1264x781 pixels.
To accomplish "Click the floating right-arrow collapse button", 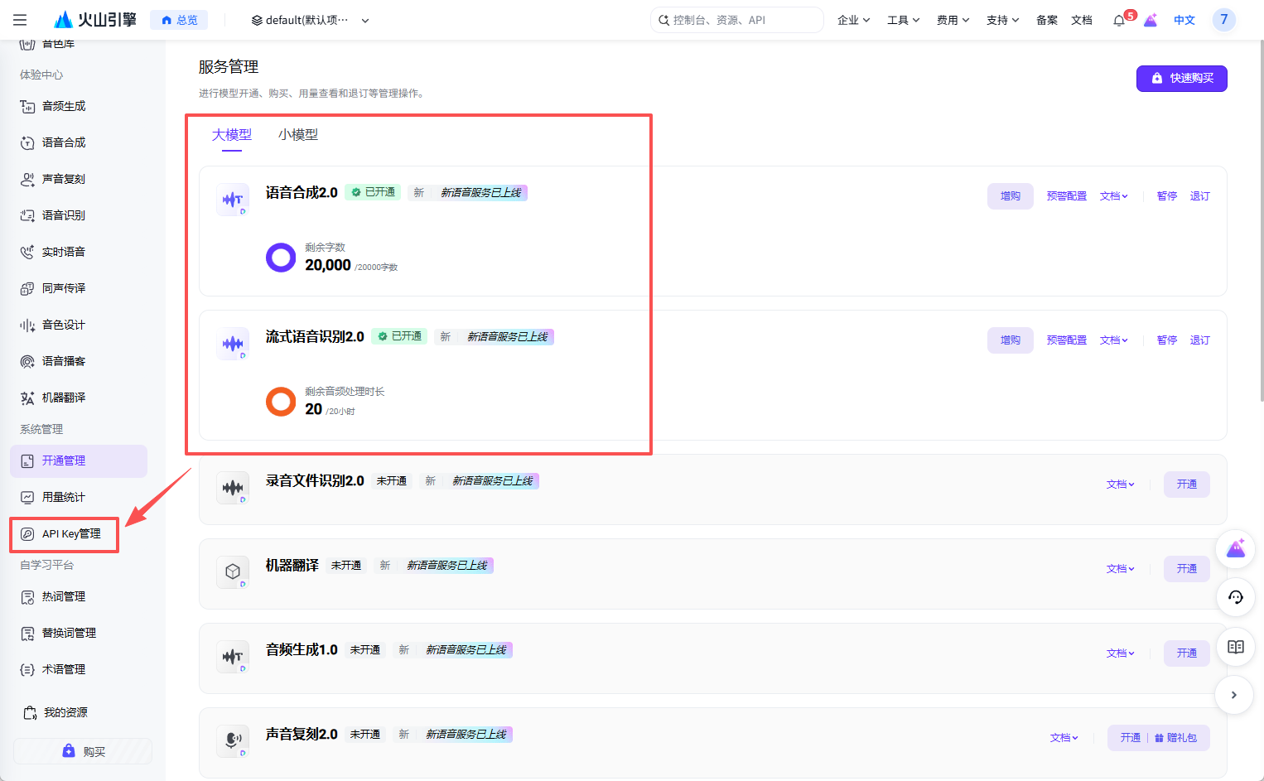I will 1234,695.
